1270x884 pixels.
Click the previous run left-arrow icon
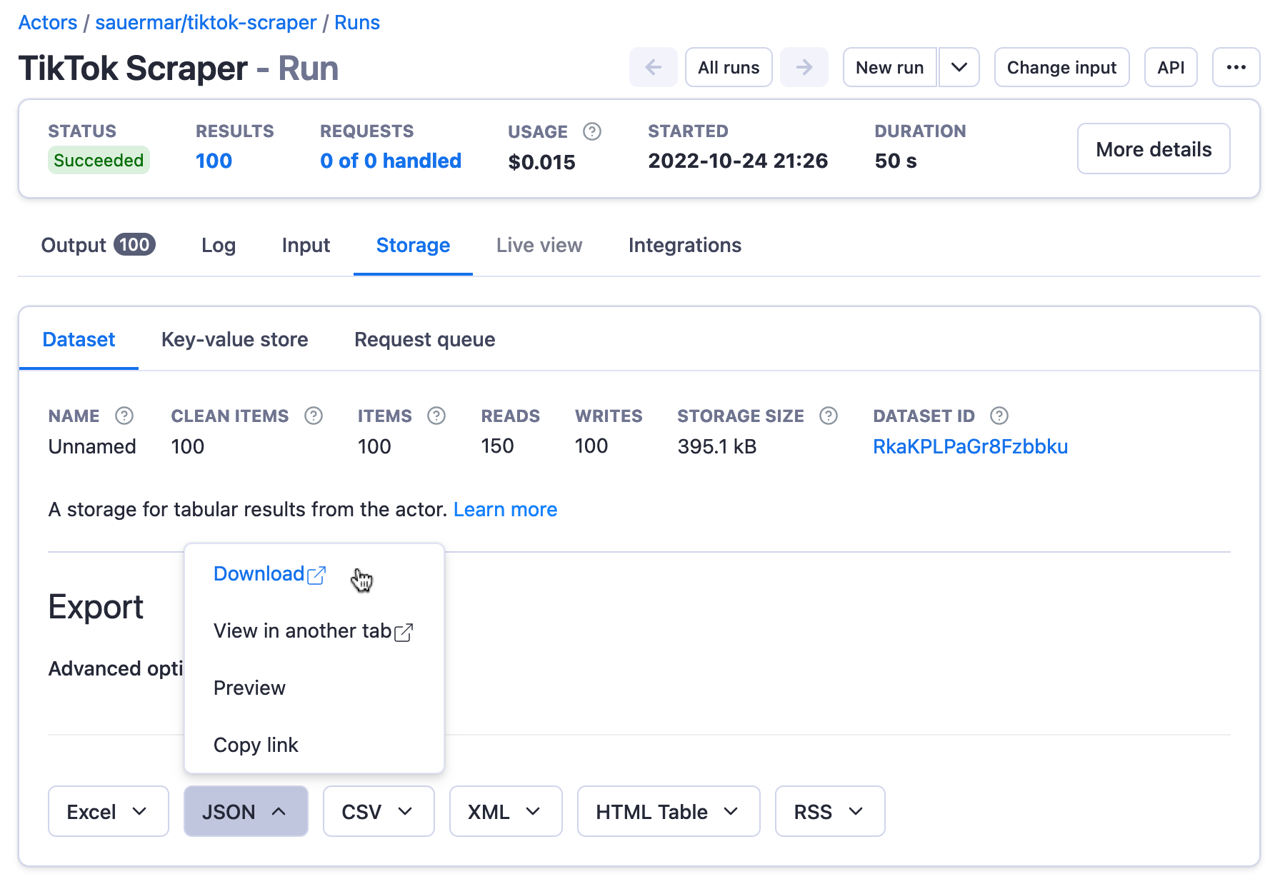pos(653,67)
